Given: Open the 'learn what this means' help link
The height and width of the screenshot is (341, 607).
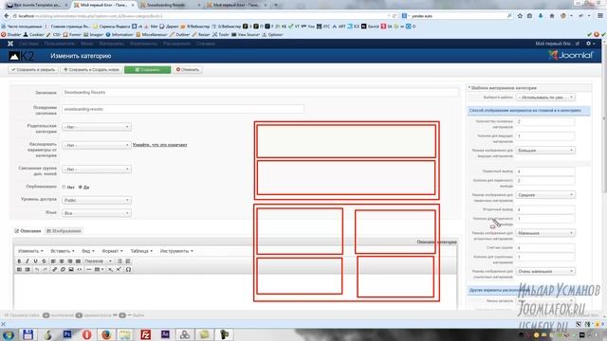Looking at the screenshot, I should pos(160,145).
